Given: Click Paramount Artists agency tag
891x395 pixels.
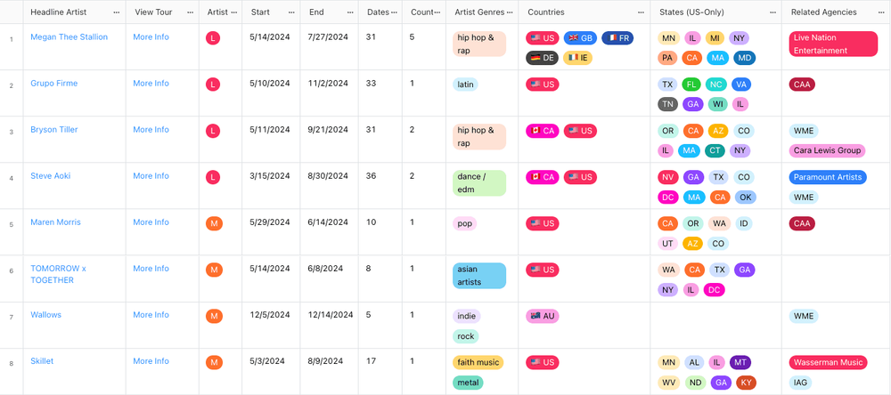Looking at the screenshot, I should click(828, 177).
